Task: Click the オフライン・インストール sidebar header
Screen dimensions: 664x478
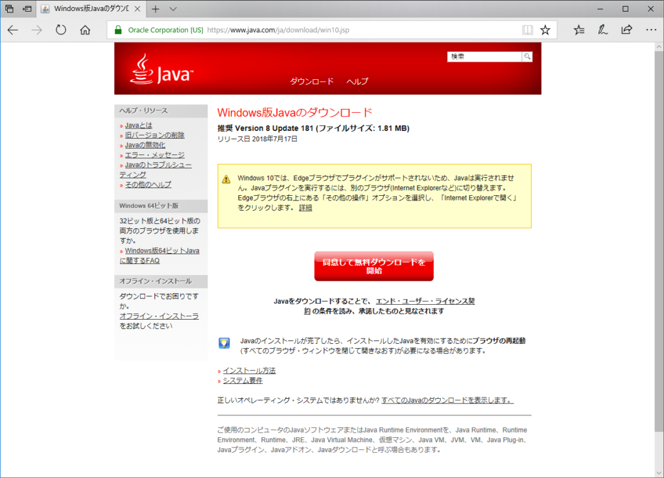Action: (161, 281)
